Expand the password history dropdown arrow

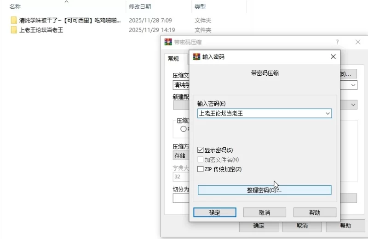coord(328,113)
